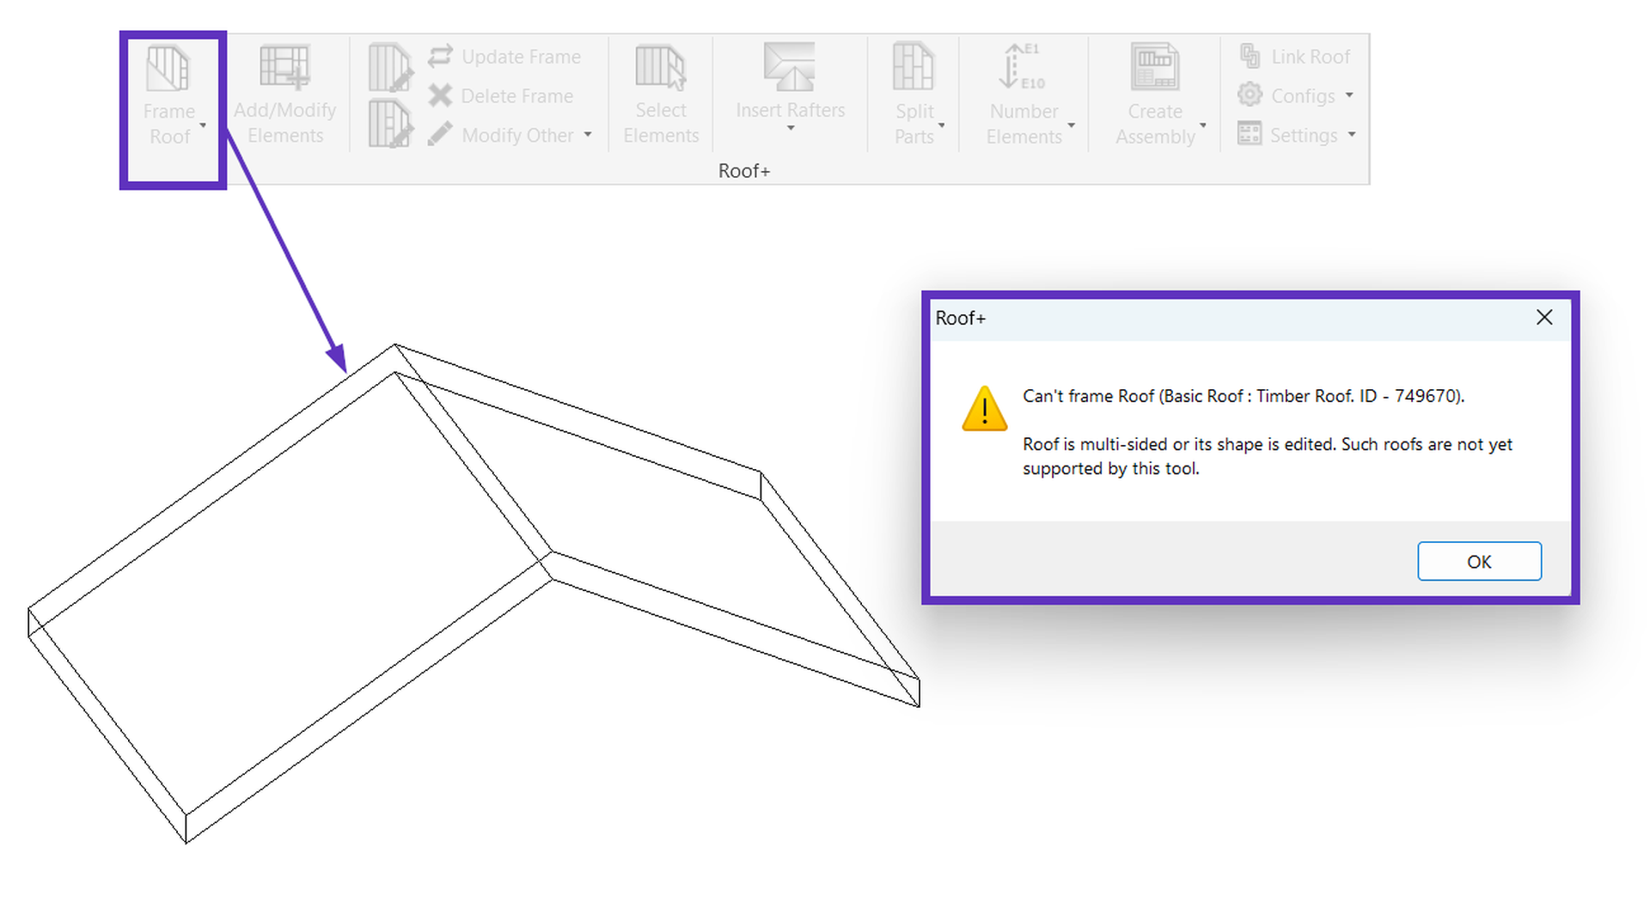Click the Update Frame icon
Image resolution: width=1650 pixels, height=908 pixels.
tap(441, 56)
